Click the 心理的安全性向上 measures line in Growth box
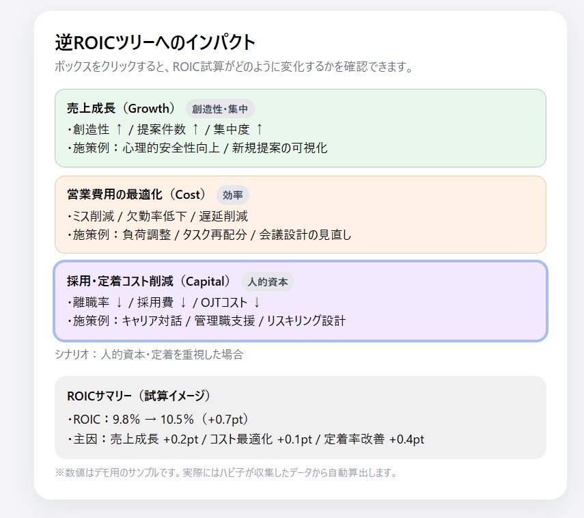Image resolution: width=584 pixels, height=518 pixels. (198, 148)
